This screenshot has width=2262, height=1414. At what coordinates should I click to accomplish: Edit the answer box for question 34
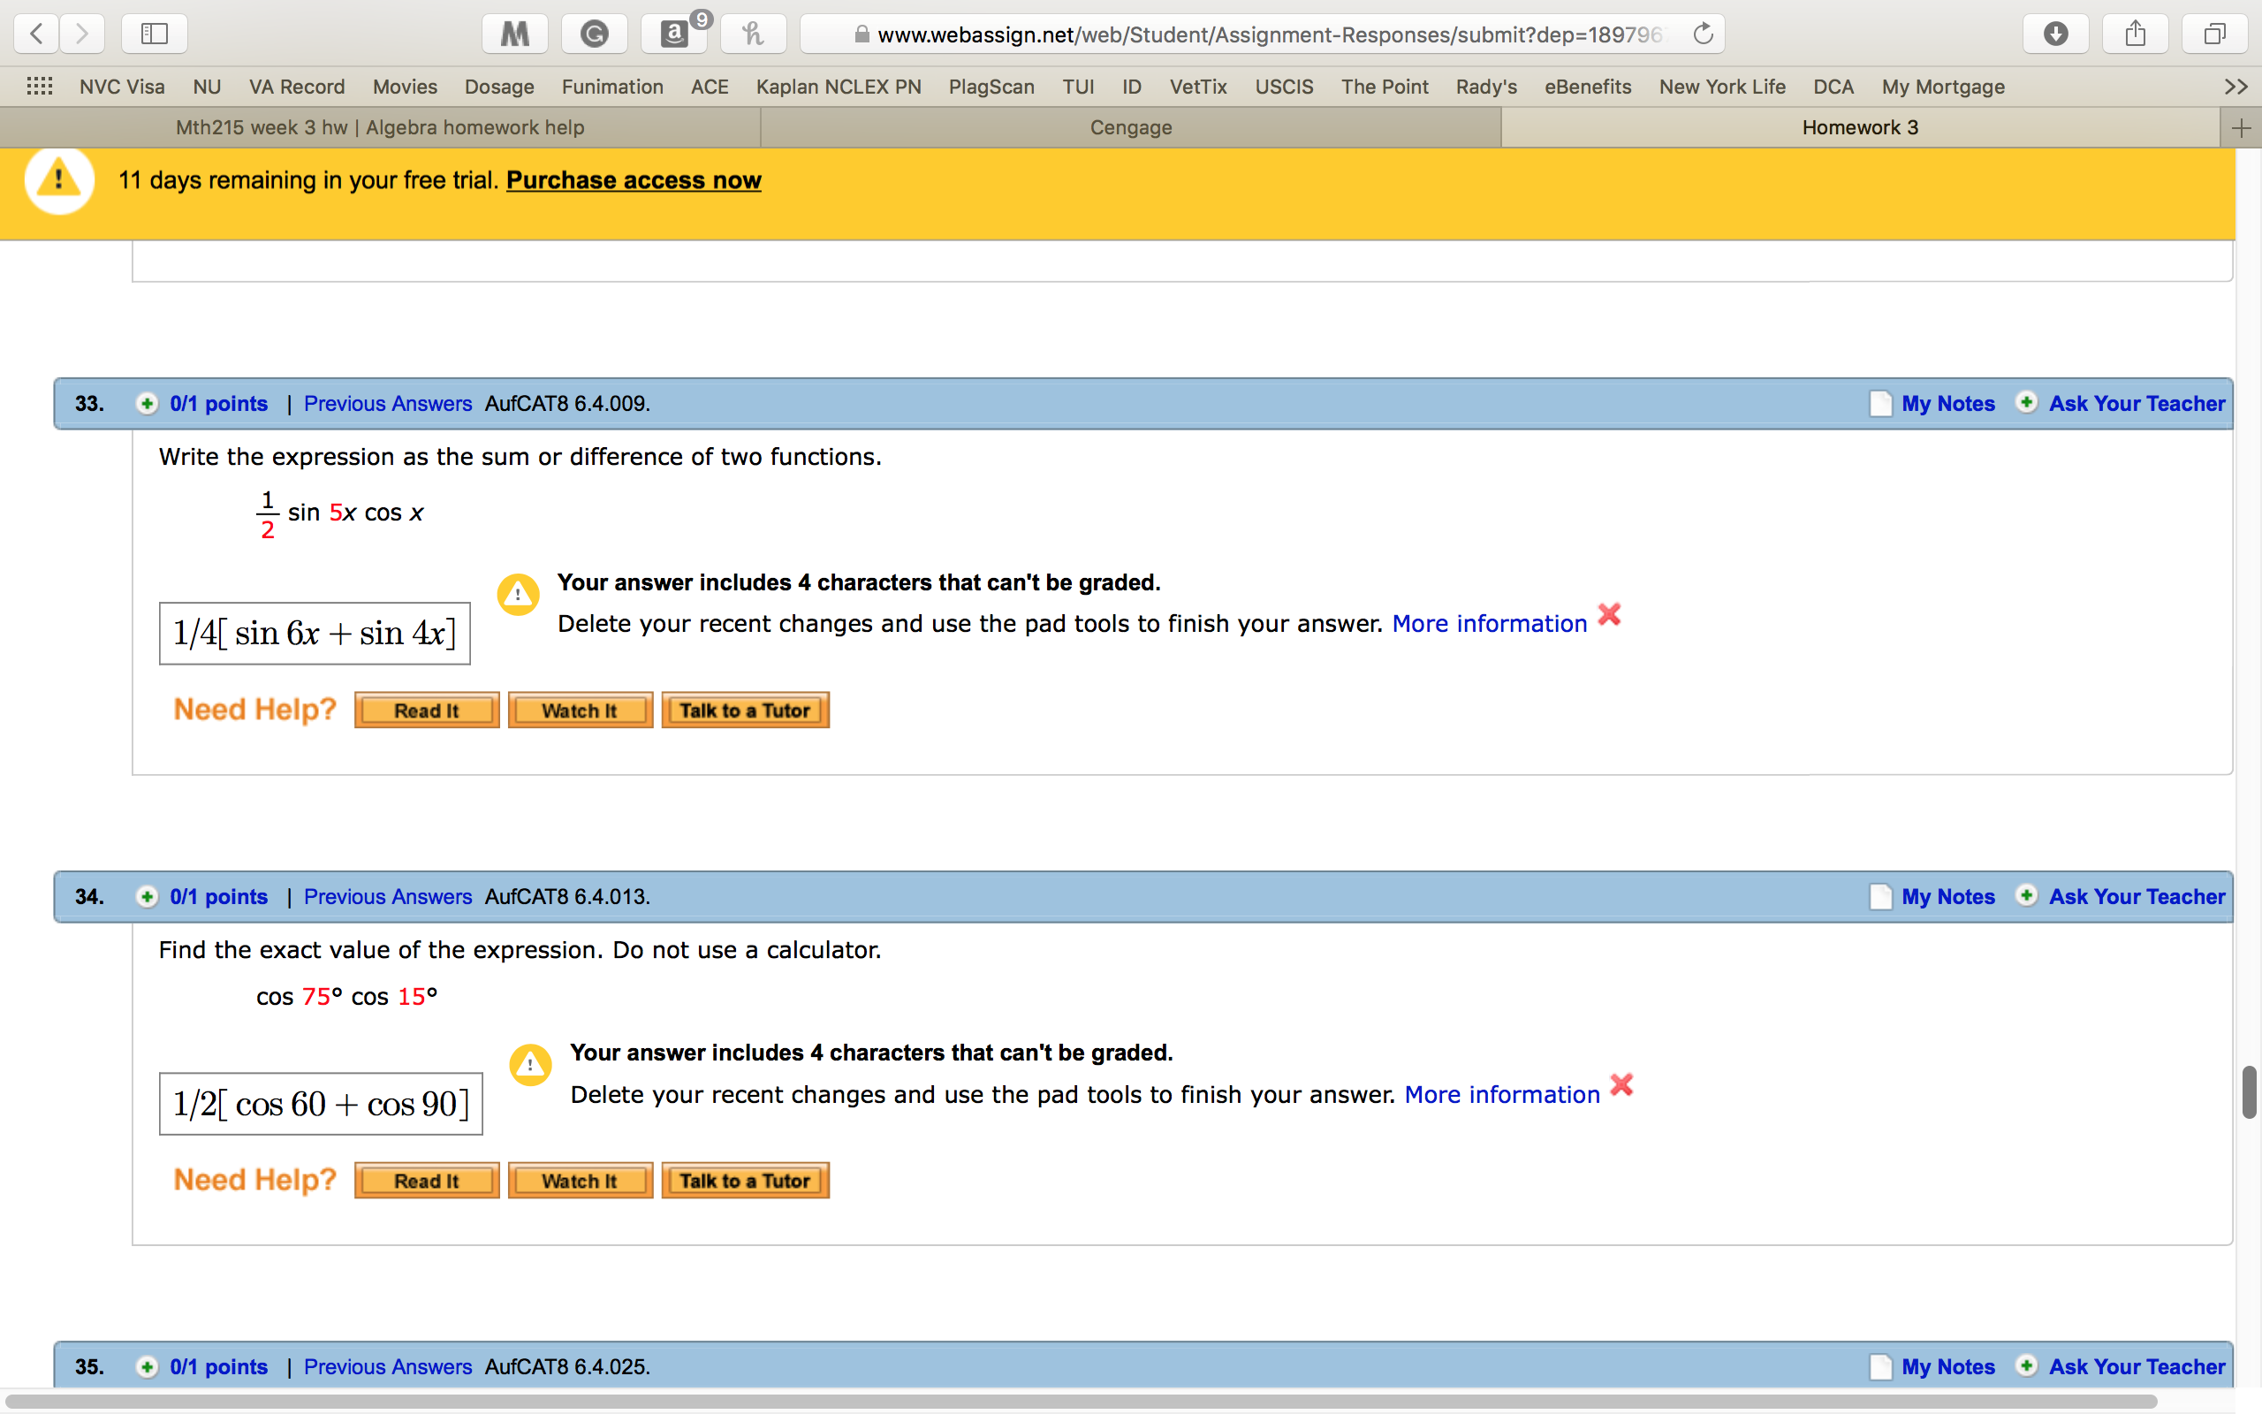321,1105
